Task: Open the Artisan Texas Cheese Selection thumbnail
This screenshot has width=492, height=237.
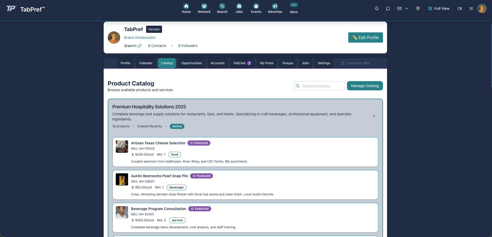Action: pos(122,147)
